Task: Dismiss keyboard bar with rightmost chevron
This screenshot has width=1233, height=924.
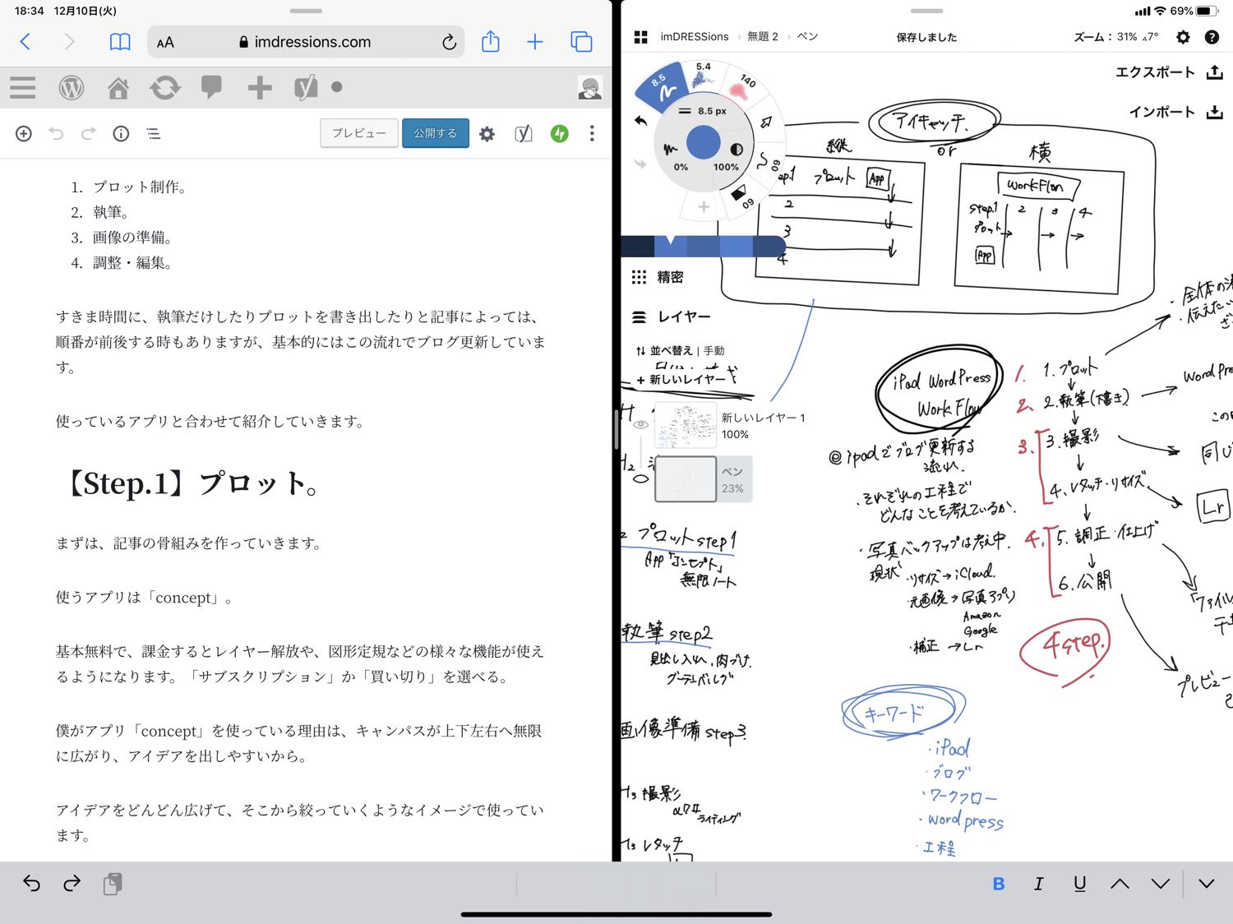Action: tap(1207, 884)
